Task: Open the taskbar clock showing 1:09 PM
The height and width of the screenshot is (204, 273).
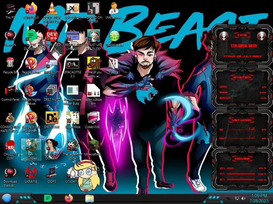Action: 259,198
